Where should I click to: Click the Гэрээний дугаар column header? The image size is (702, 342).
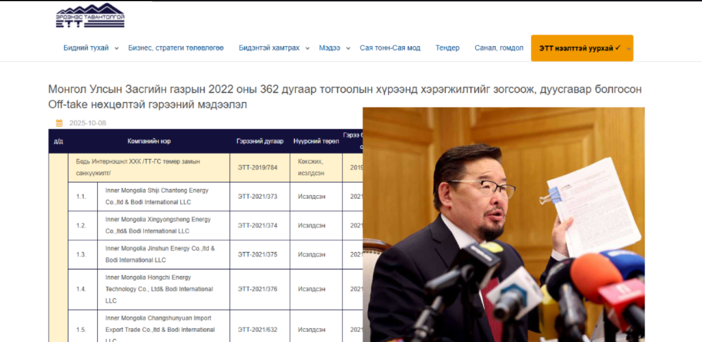tap(260, 142)
